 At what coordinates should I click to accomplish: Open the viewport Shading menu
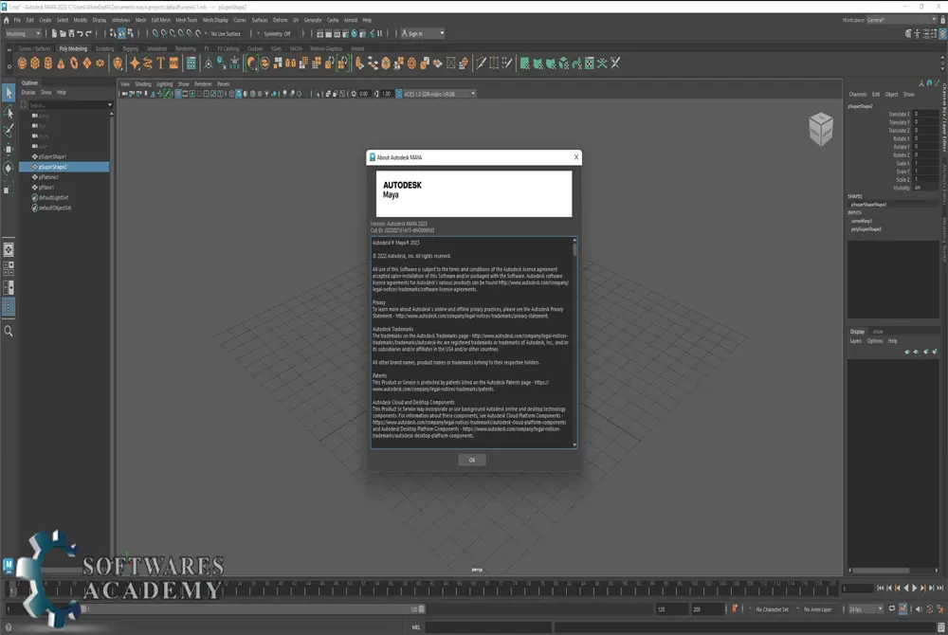coord(143,84)
